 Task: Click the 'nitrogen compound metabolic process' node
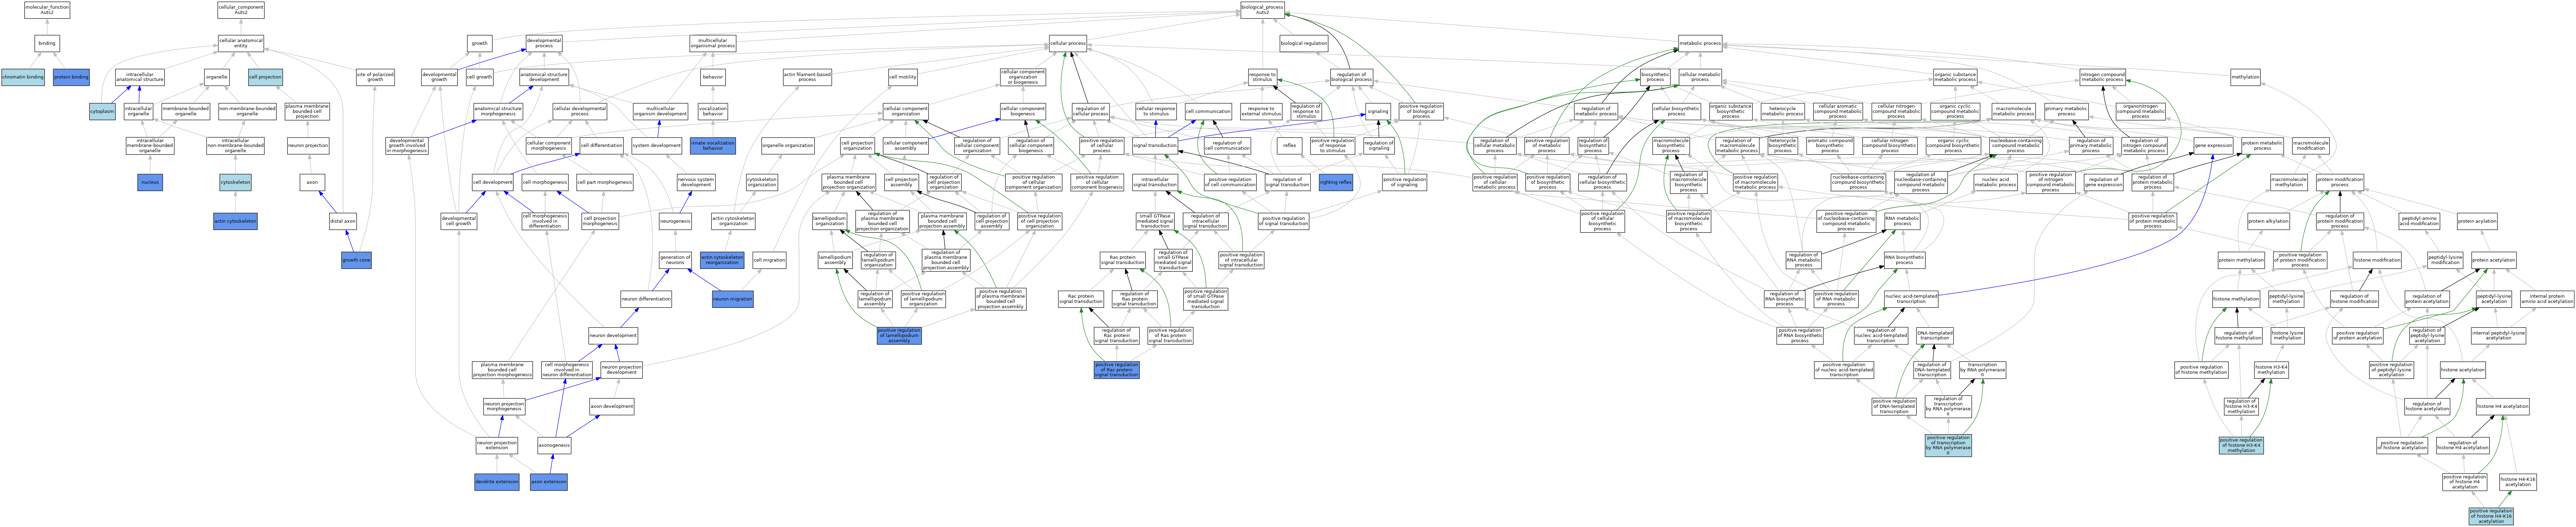pos(2102,77)
